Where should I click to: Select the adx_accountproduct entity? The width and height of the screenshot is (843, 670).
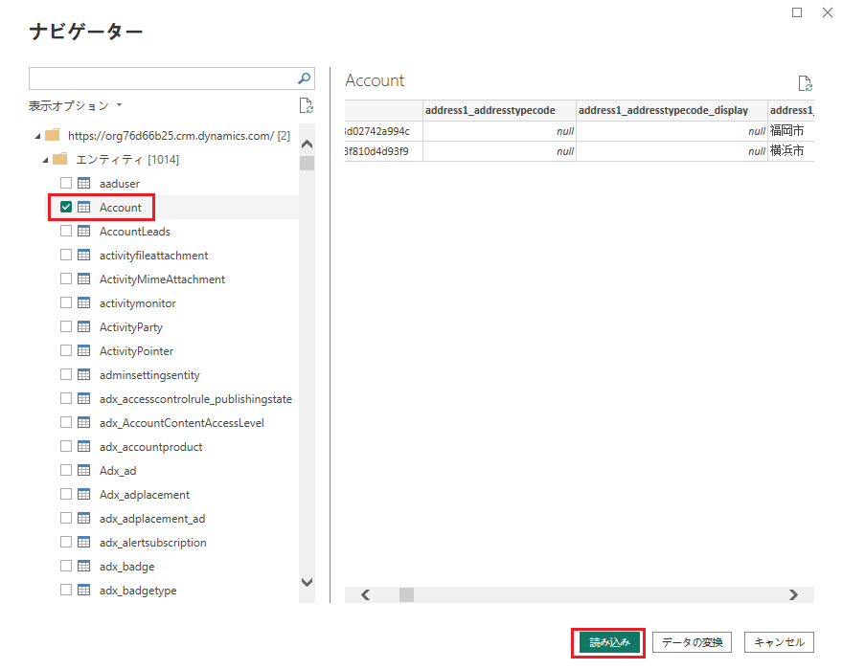click(150, 447)
